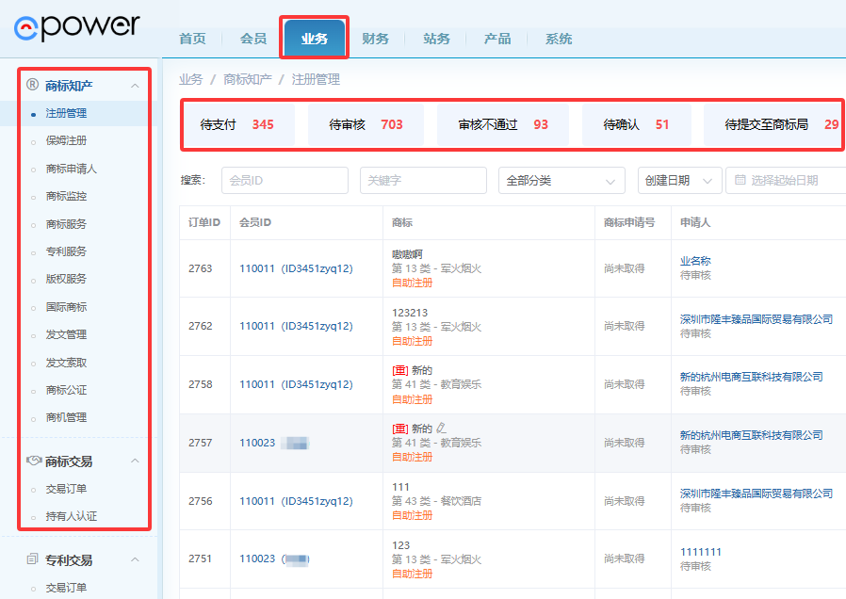846x599 pixels.
Task: Open 商标知产 in the breadcrumb
Action: 248,79
